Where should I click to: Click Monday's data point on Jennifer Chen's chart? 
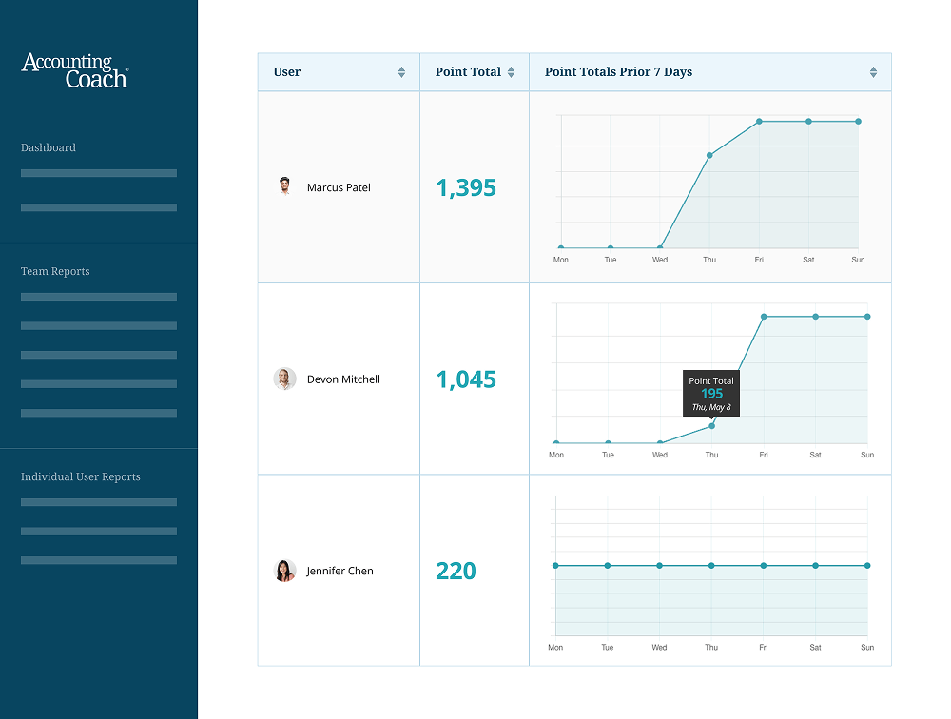pos(555,565)
